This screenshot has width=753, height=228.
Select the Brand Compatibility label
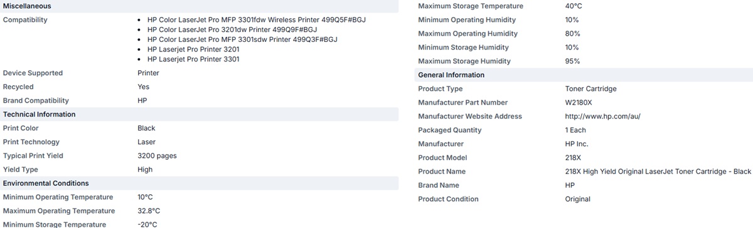(36, 101)
